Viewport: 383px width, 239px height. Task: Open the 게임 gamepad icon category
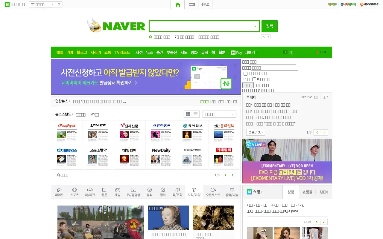(x=118, y=192)
